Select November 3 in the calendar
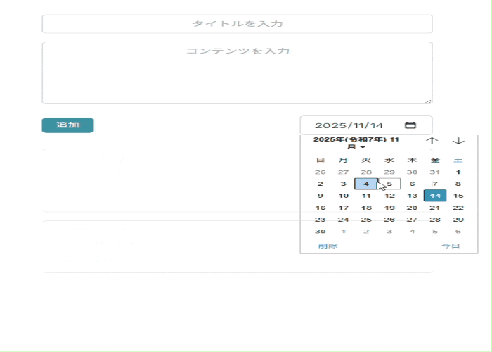This screenshot has width=492, height=352. (343, 184)
